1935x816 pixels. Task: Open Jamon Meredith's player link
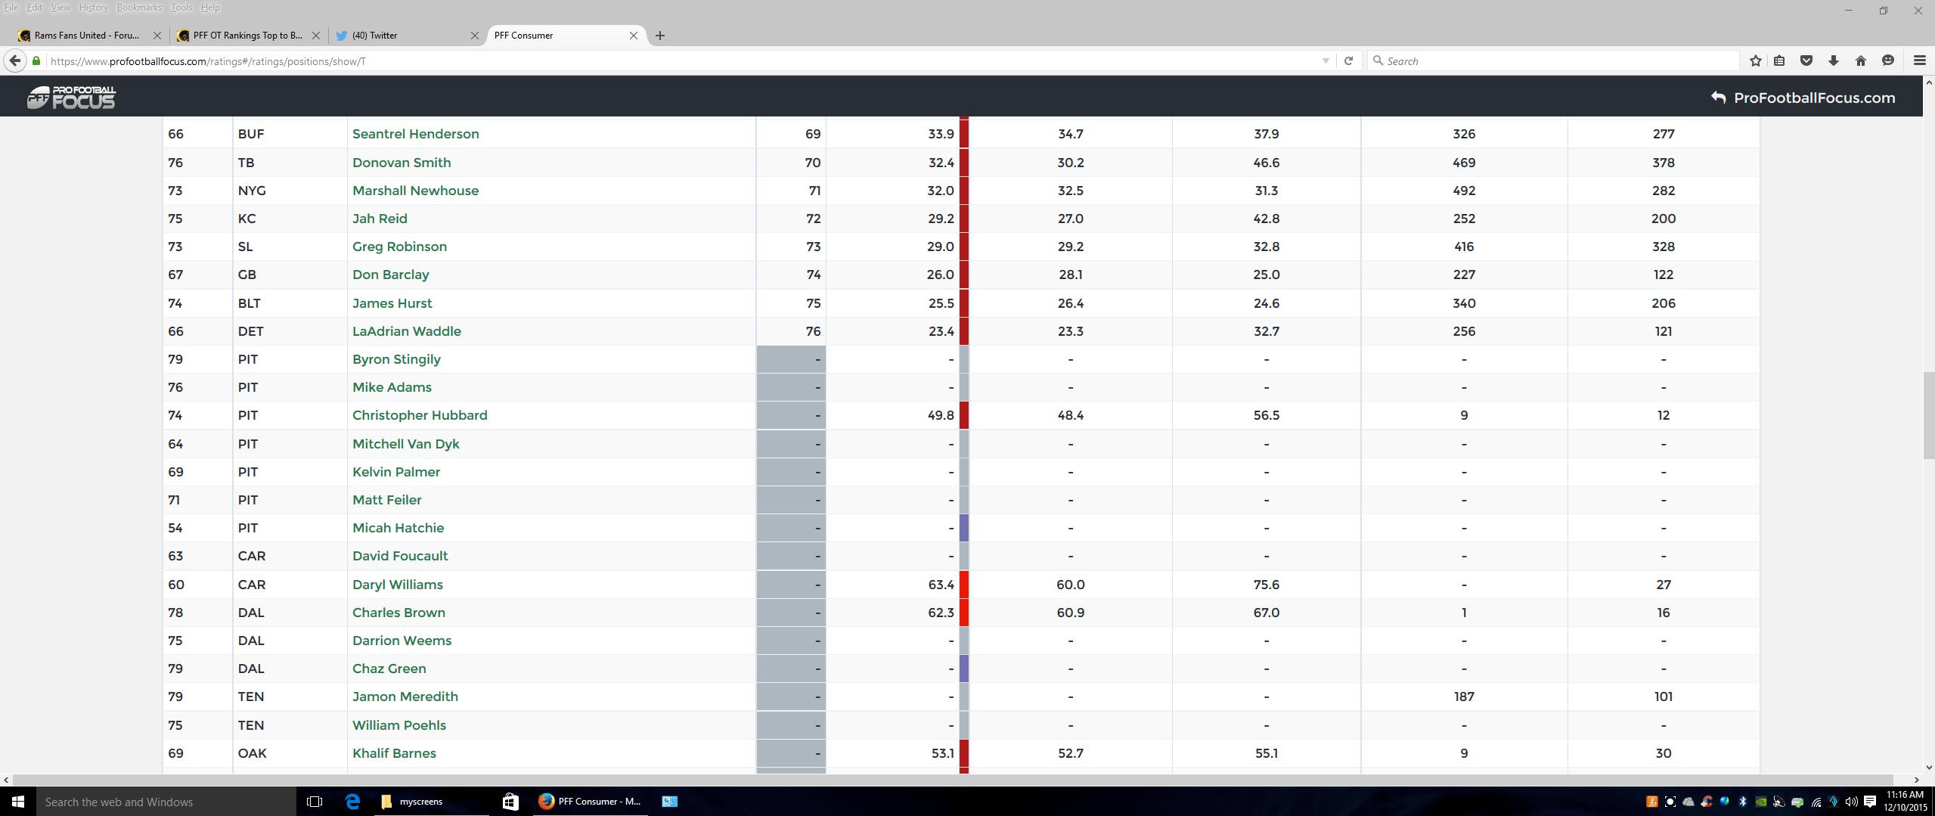coord(405,697)
